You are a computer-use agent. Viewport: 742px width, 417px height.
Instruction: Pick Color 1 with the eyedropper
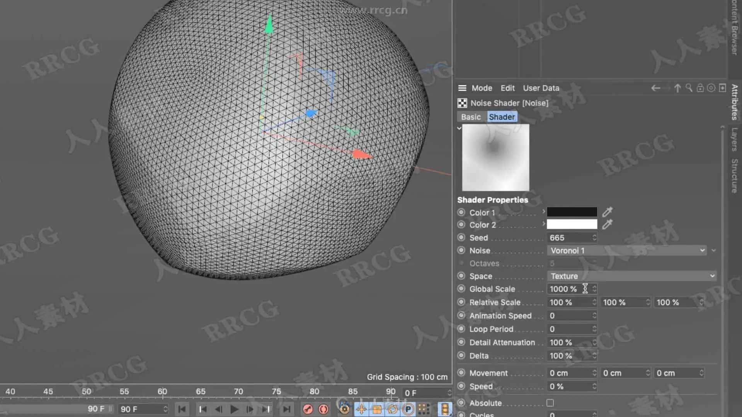[x=607, y=212]
